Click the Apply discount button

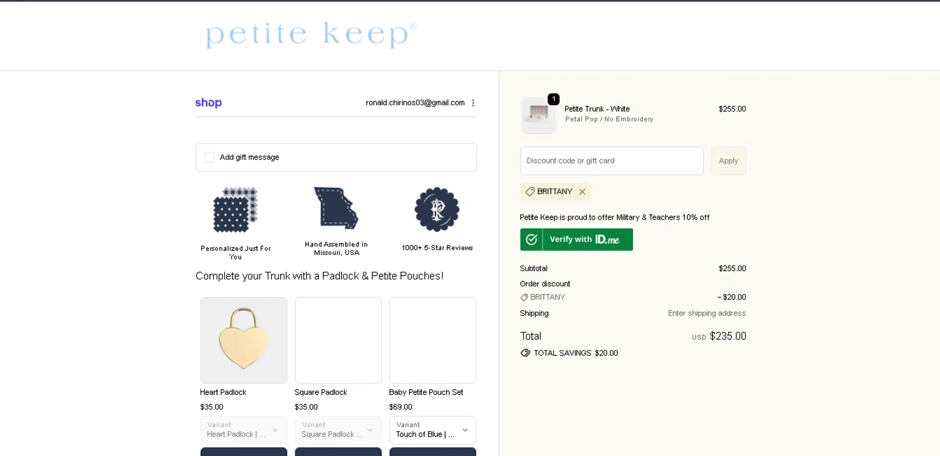pyautogui.click(x=729, y=161)
